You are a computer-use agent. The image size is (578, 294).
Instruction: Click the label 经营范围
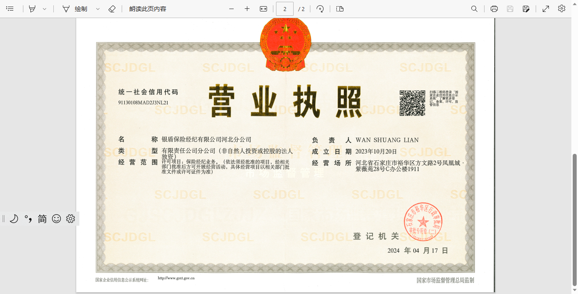(x=138, y=162)
